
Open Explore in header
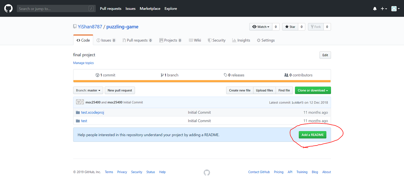point(171,9)
